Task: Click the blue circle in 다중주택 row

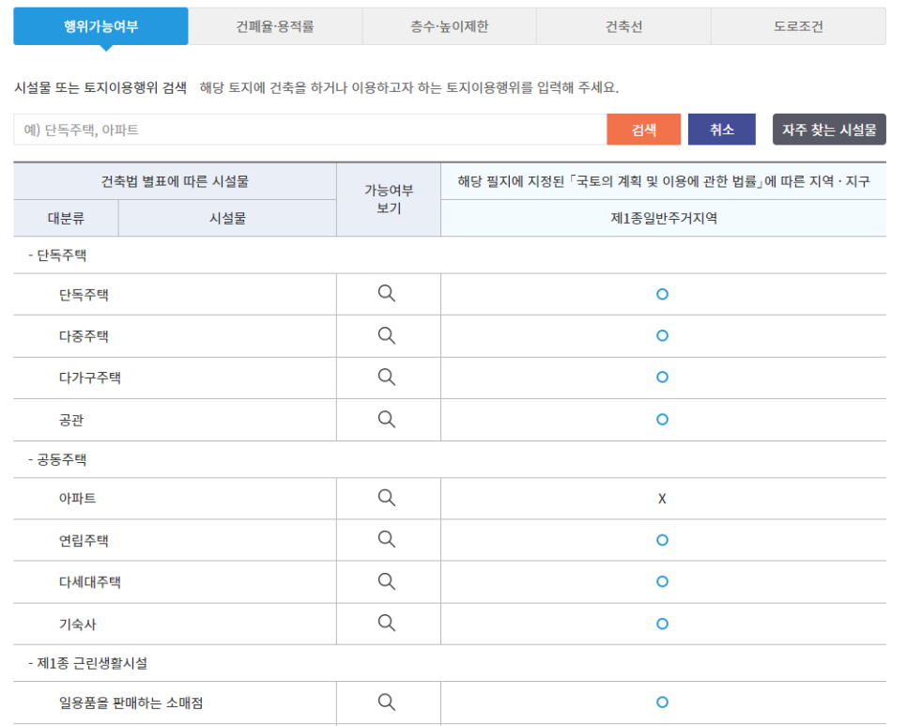Action: (662, 335)
